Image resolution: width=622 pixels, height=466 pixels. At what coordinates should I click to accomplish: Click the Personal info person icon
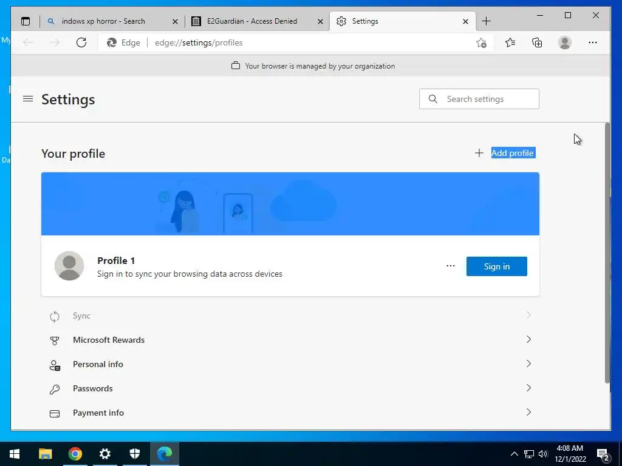click(55, 365)
